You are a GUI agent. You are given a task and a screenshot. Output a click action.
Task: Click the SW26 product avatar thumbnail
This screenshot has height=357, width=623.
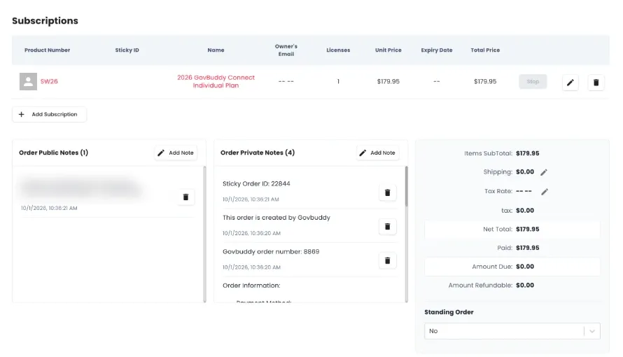tap(28, 81)
